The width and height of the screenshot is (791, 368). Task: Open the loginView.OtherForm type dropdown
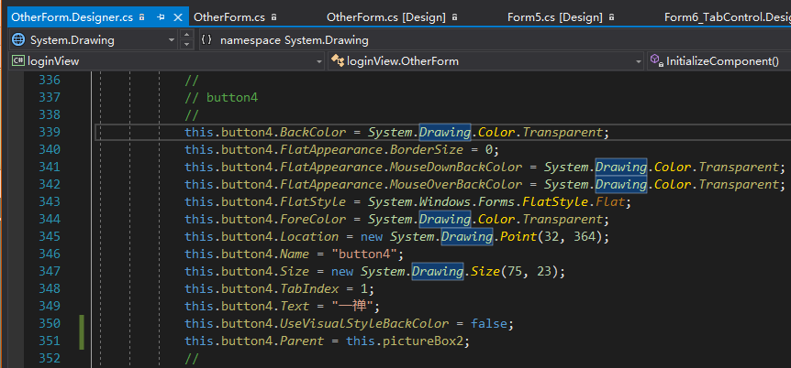640,61
